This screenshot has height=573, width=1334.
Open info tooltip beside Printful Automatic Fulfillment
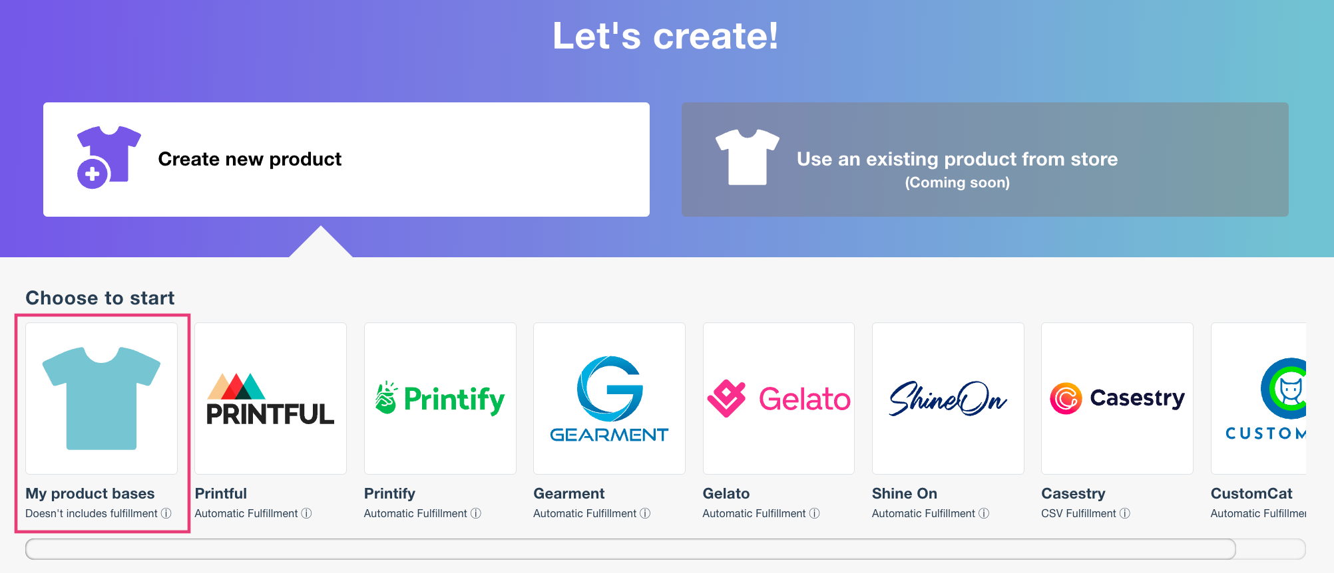click(307, 513)
